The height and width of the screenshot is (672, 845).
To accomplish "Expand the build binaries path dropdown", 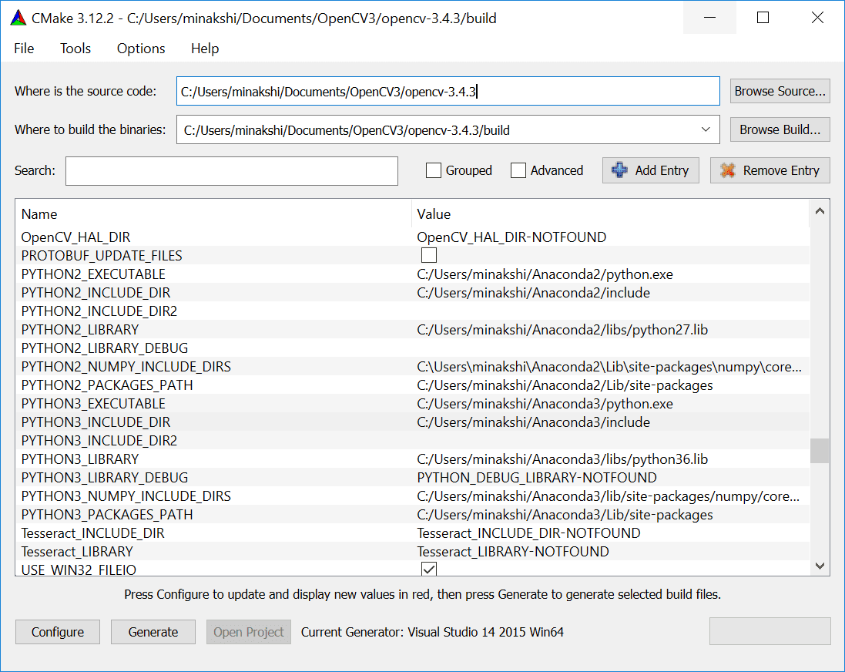I will [x=706, y=129].
